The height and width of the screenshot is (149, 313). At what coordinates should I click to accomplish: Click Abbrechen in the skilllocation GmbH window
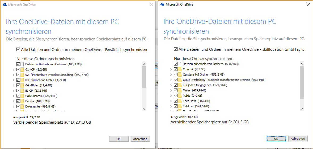coord(298,138)
